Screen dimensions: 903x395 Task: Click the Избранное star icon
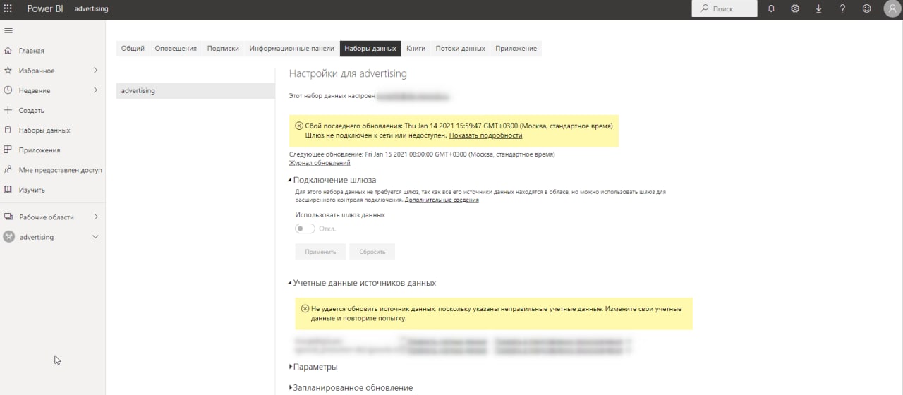(8, 71)
